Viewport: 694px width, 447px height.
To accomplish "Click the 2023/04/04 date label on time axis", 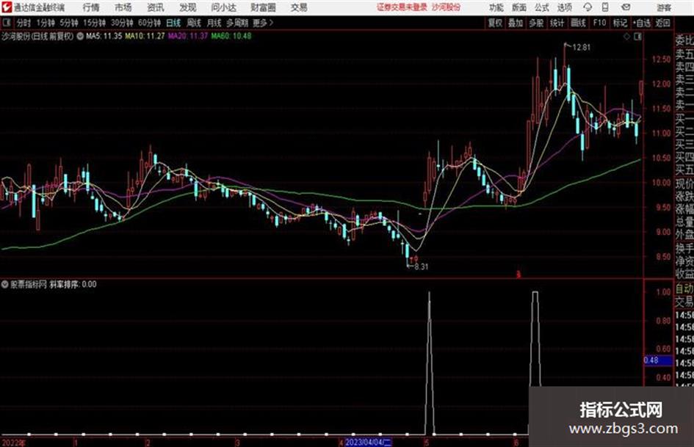I will point(368,442).
